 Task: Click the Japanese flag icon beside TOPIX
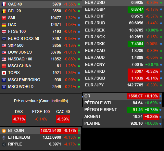[4, 73]
